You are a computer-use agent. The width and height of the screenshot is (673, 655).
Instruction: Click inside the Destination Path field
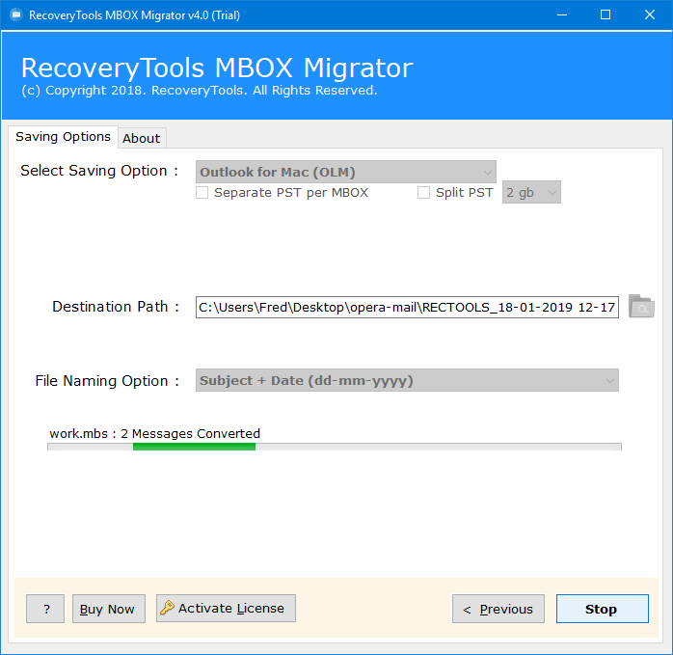point(407,307)
